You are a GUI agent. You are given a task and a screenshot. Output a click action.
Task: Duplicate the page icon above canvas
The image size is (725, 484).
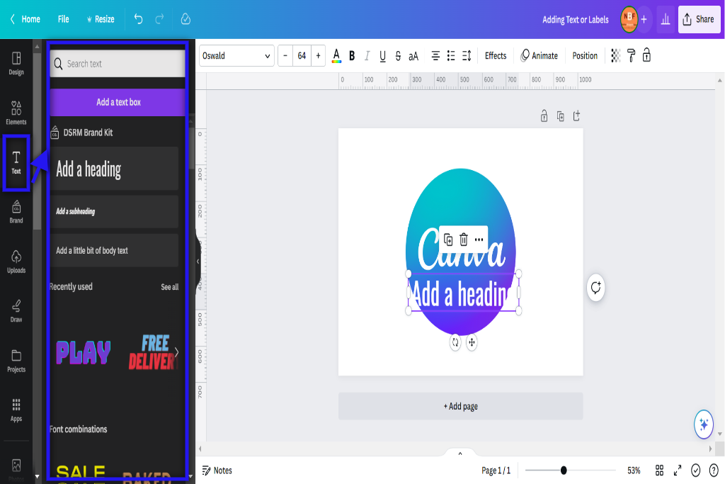tap(560, 116)
